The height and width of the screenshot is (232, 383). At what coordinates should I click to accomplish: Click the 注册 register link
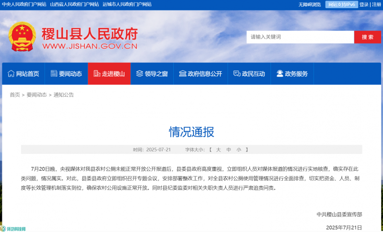pyautogui.click(x=376, y=5)
